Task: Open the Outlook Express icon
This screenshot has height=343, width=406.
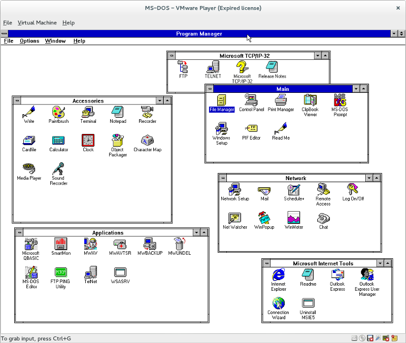Action: click(337, 275)
